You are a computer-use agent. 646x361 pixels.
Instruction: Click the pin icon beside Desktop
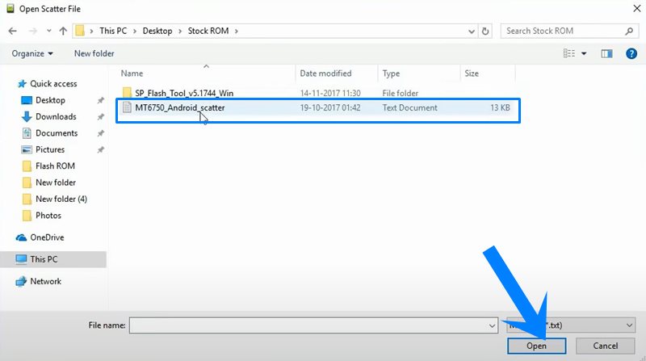(x=100, y=100)
